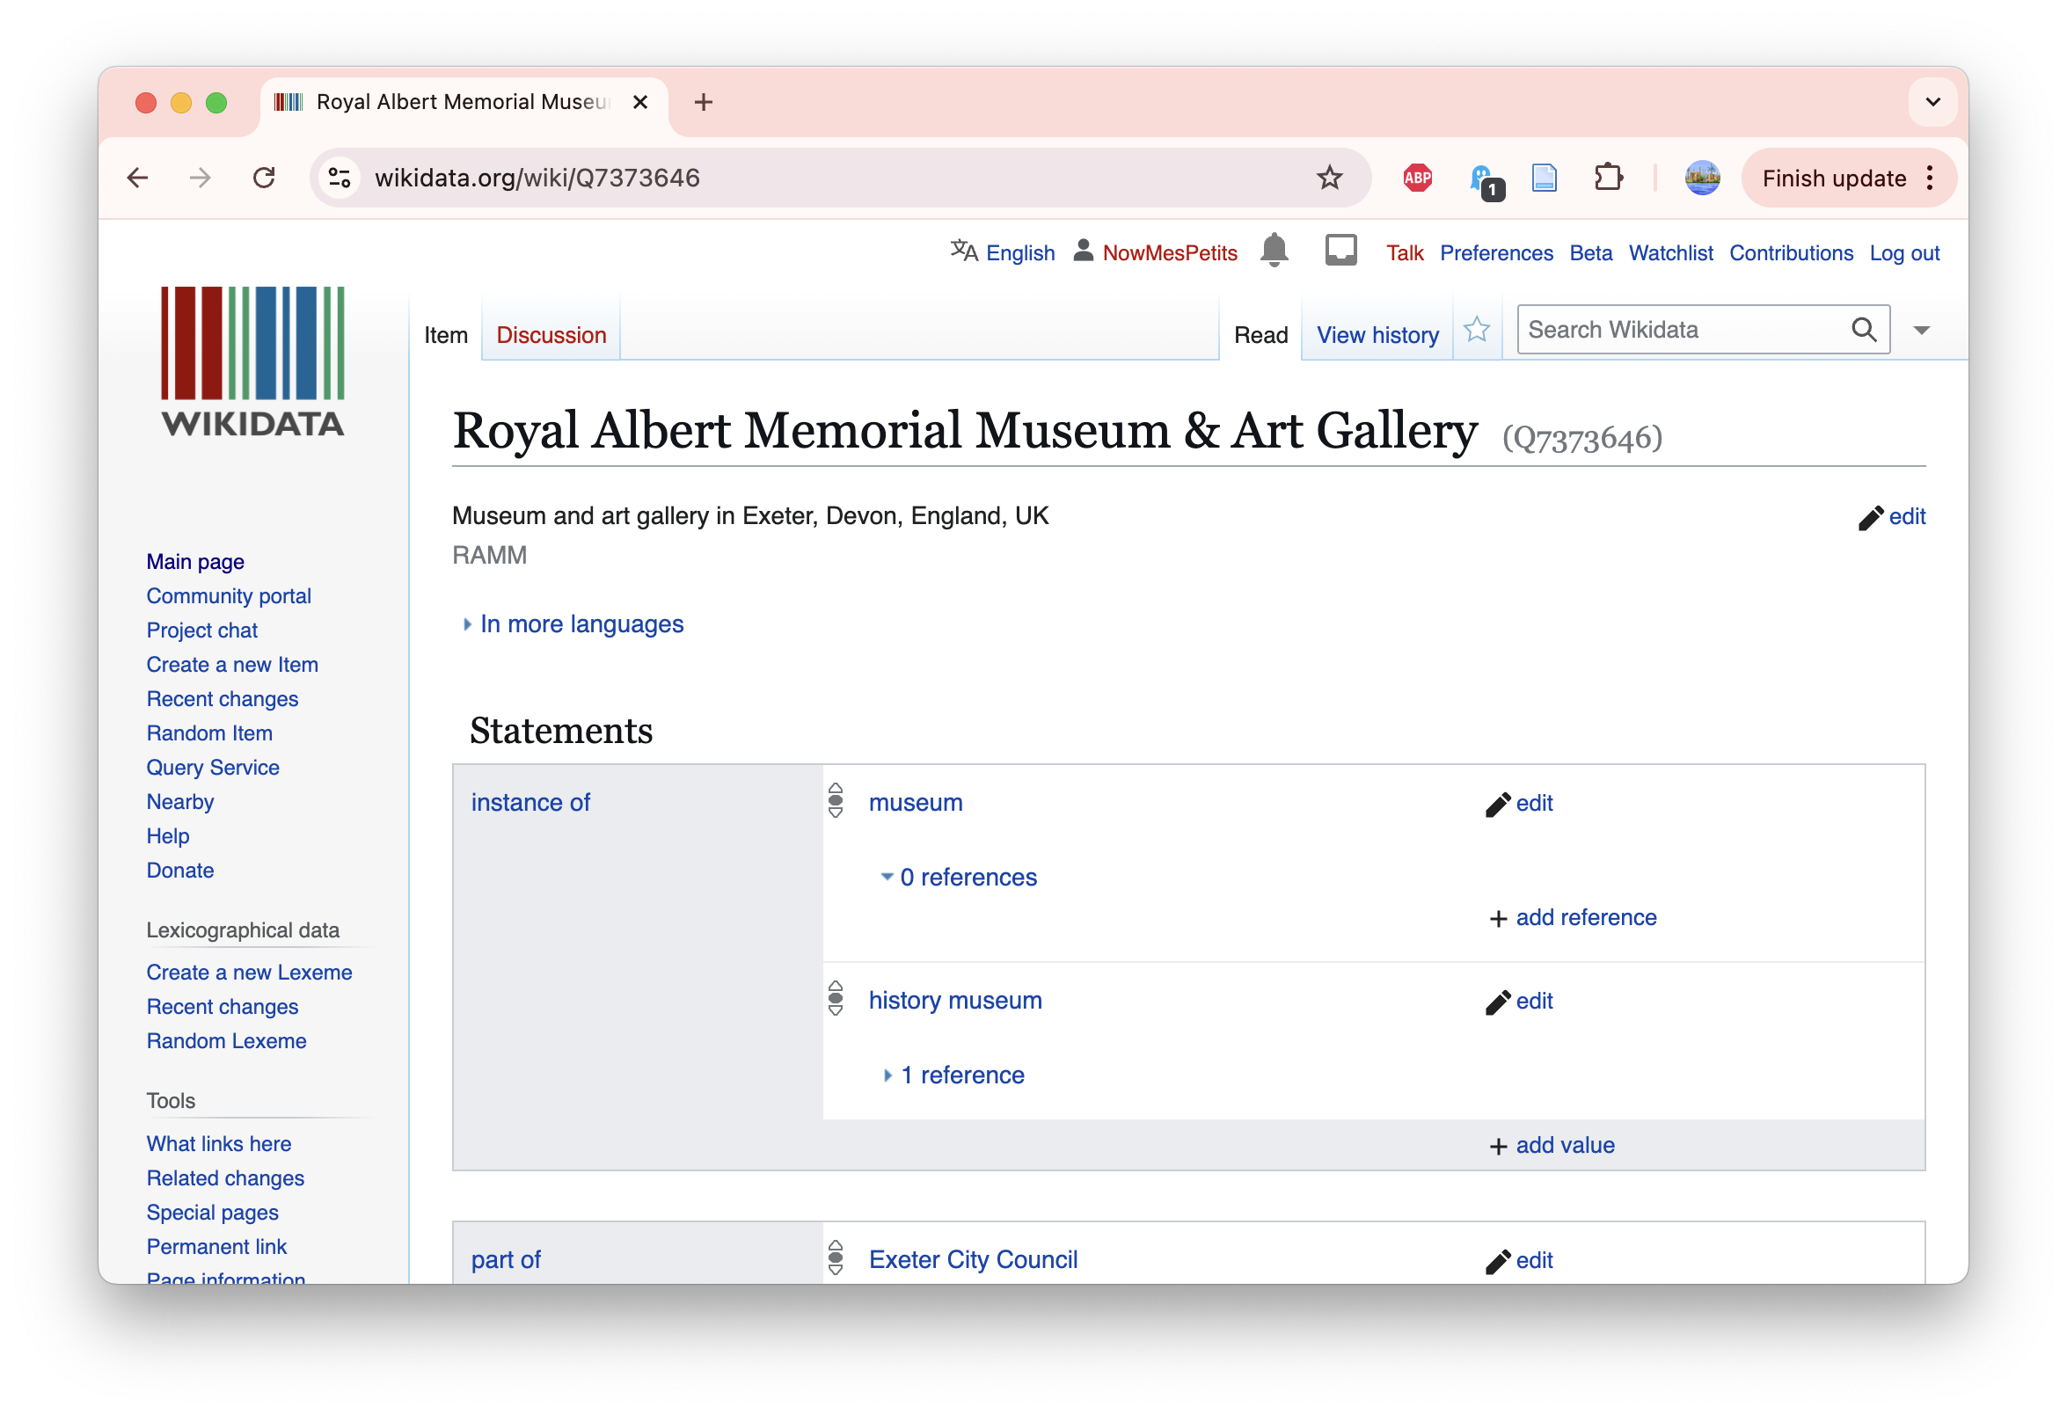Edit the history museum statement
The height and width of the screenshot is (1414, 2067).
[x=1518, y=1002]
